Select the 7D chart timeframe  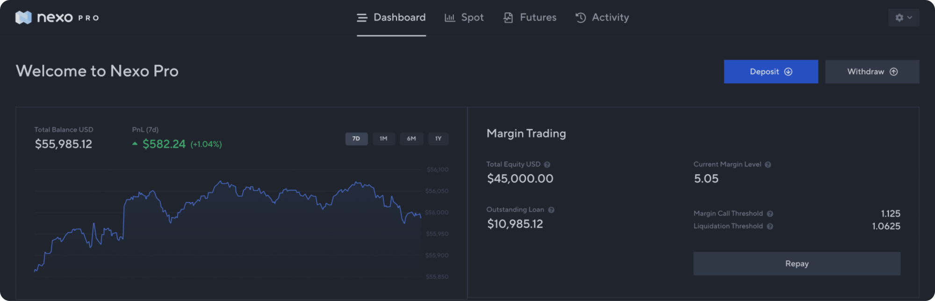pos(356,139)
